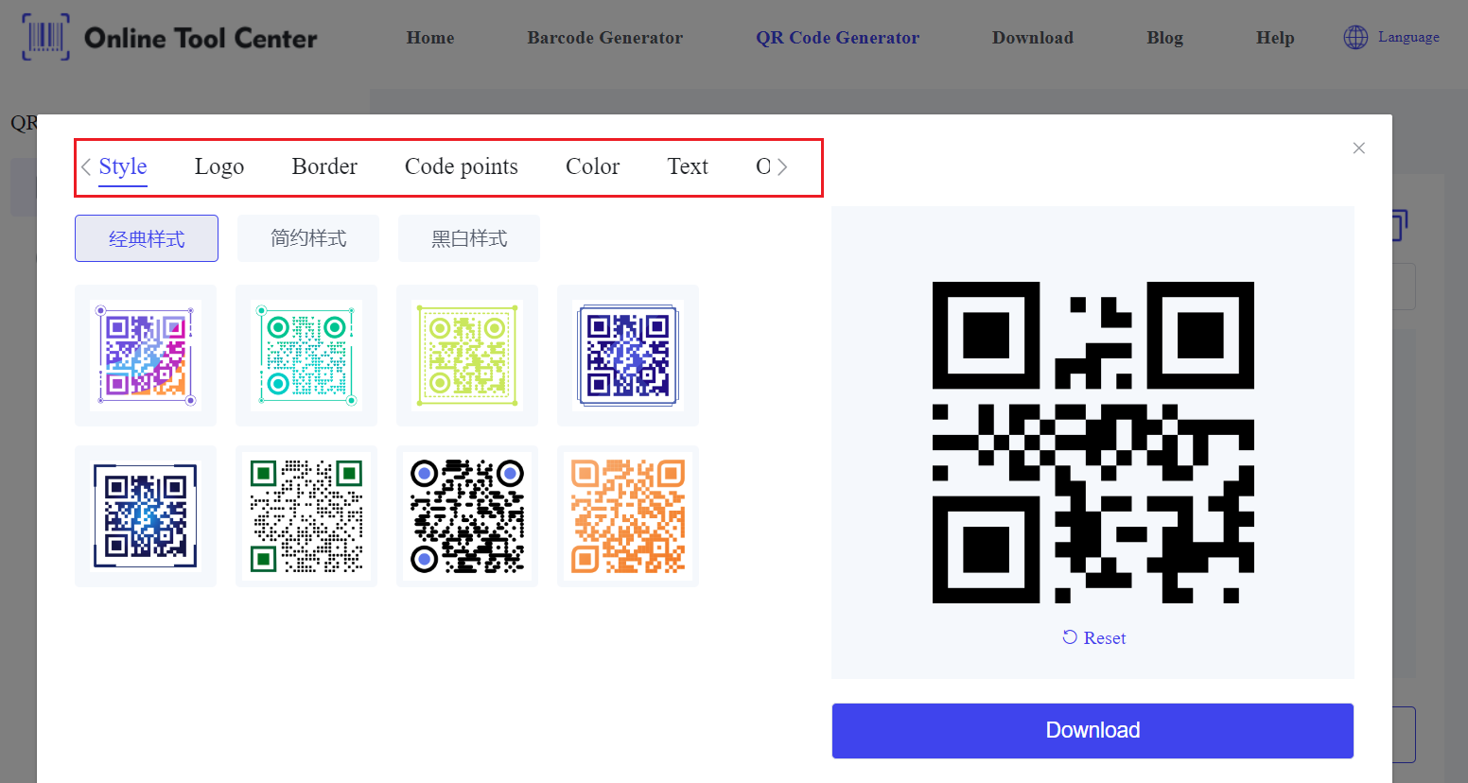This screenshot has height=783, width=1468.
Task: Open the Home page
Action: 430,38
